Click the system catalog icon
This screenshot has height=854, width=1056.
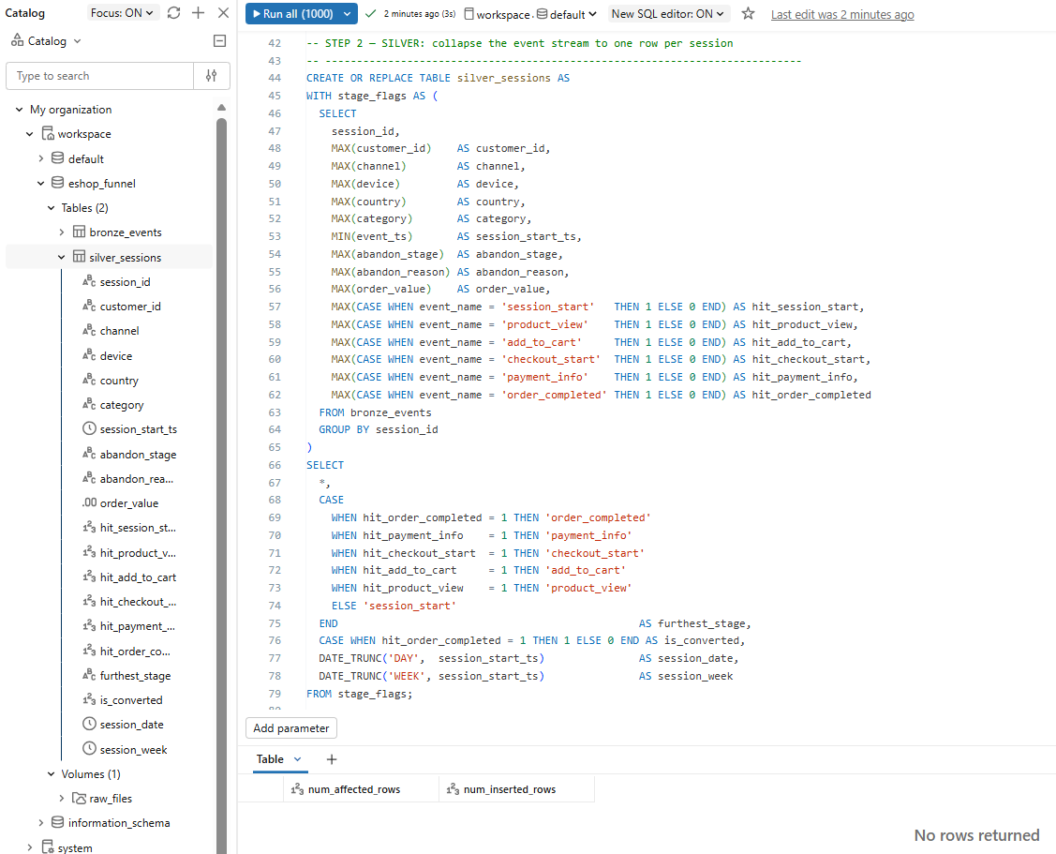pos(48,847)
